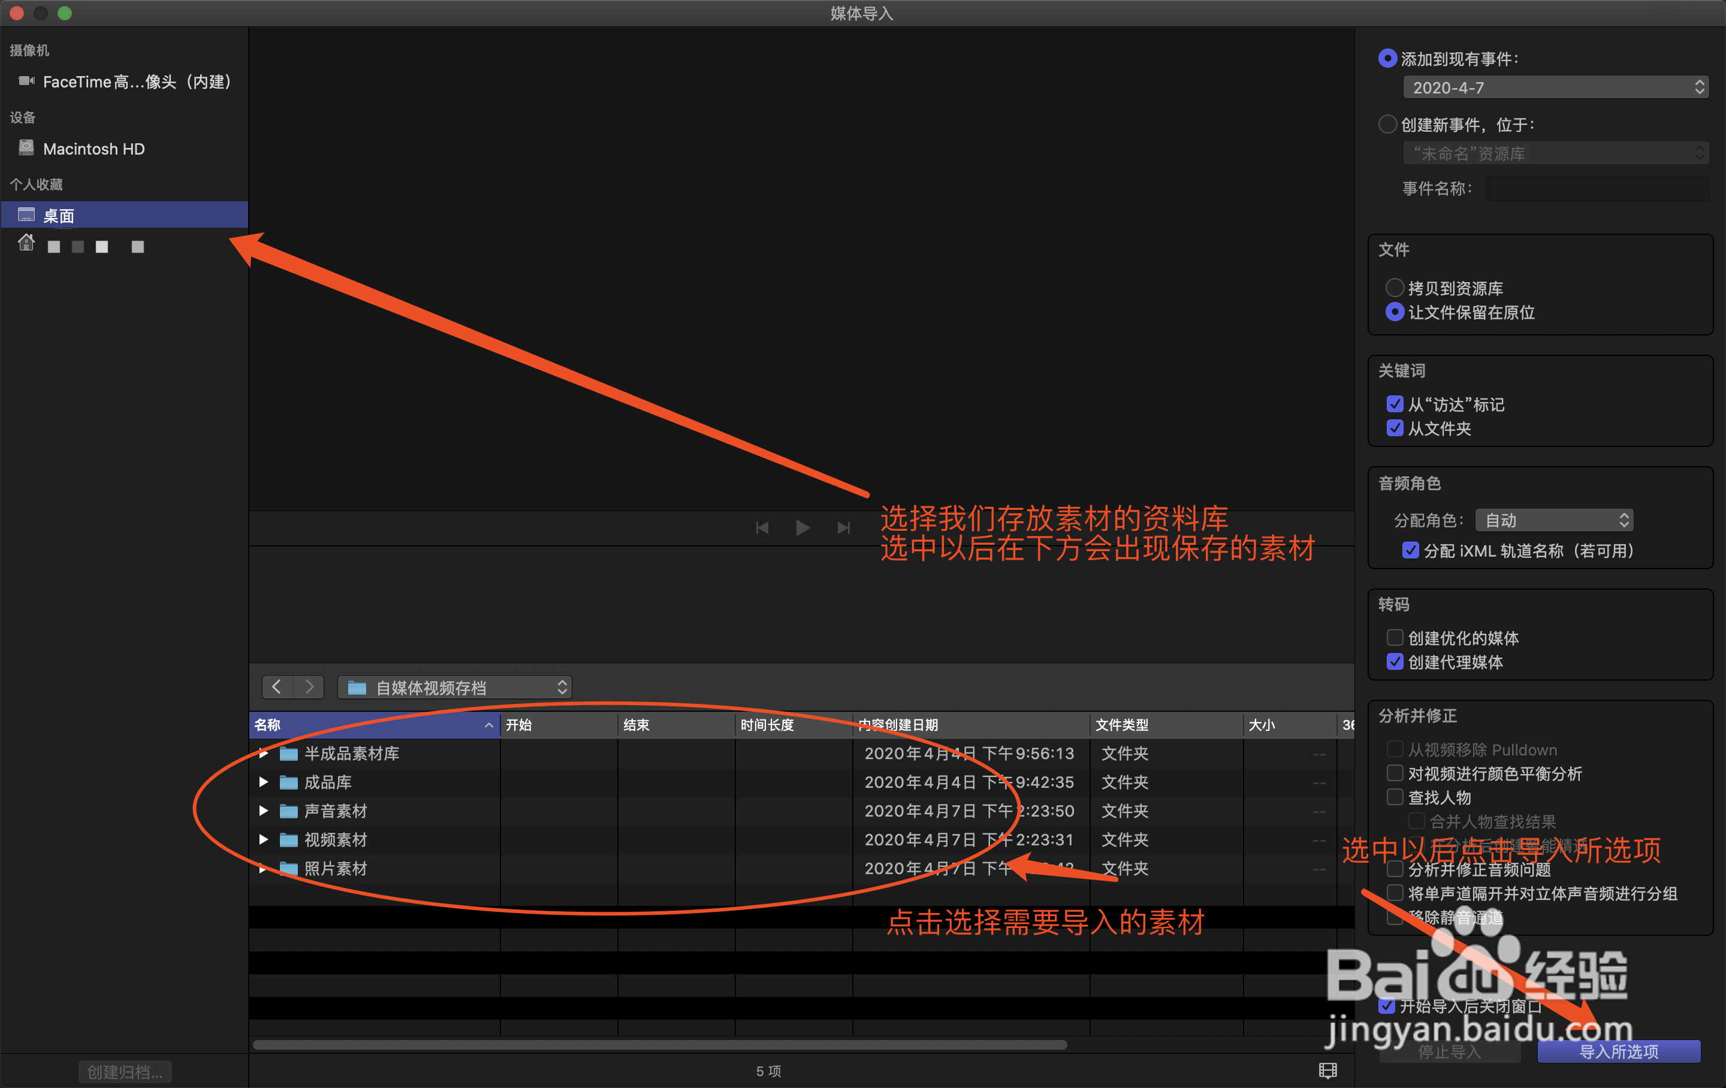
Task: Click the 事件名称 input field
Action: point(1597,188)
